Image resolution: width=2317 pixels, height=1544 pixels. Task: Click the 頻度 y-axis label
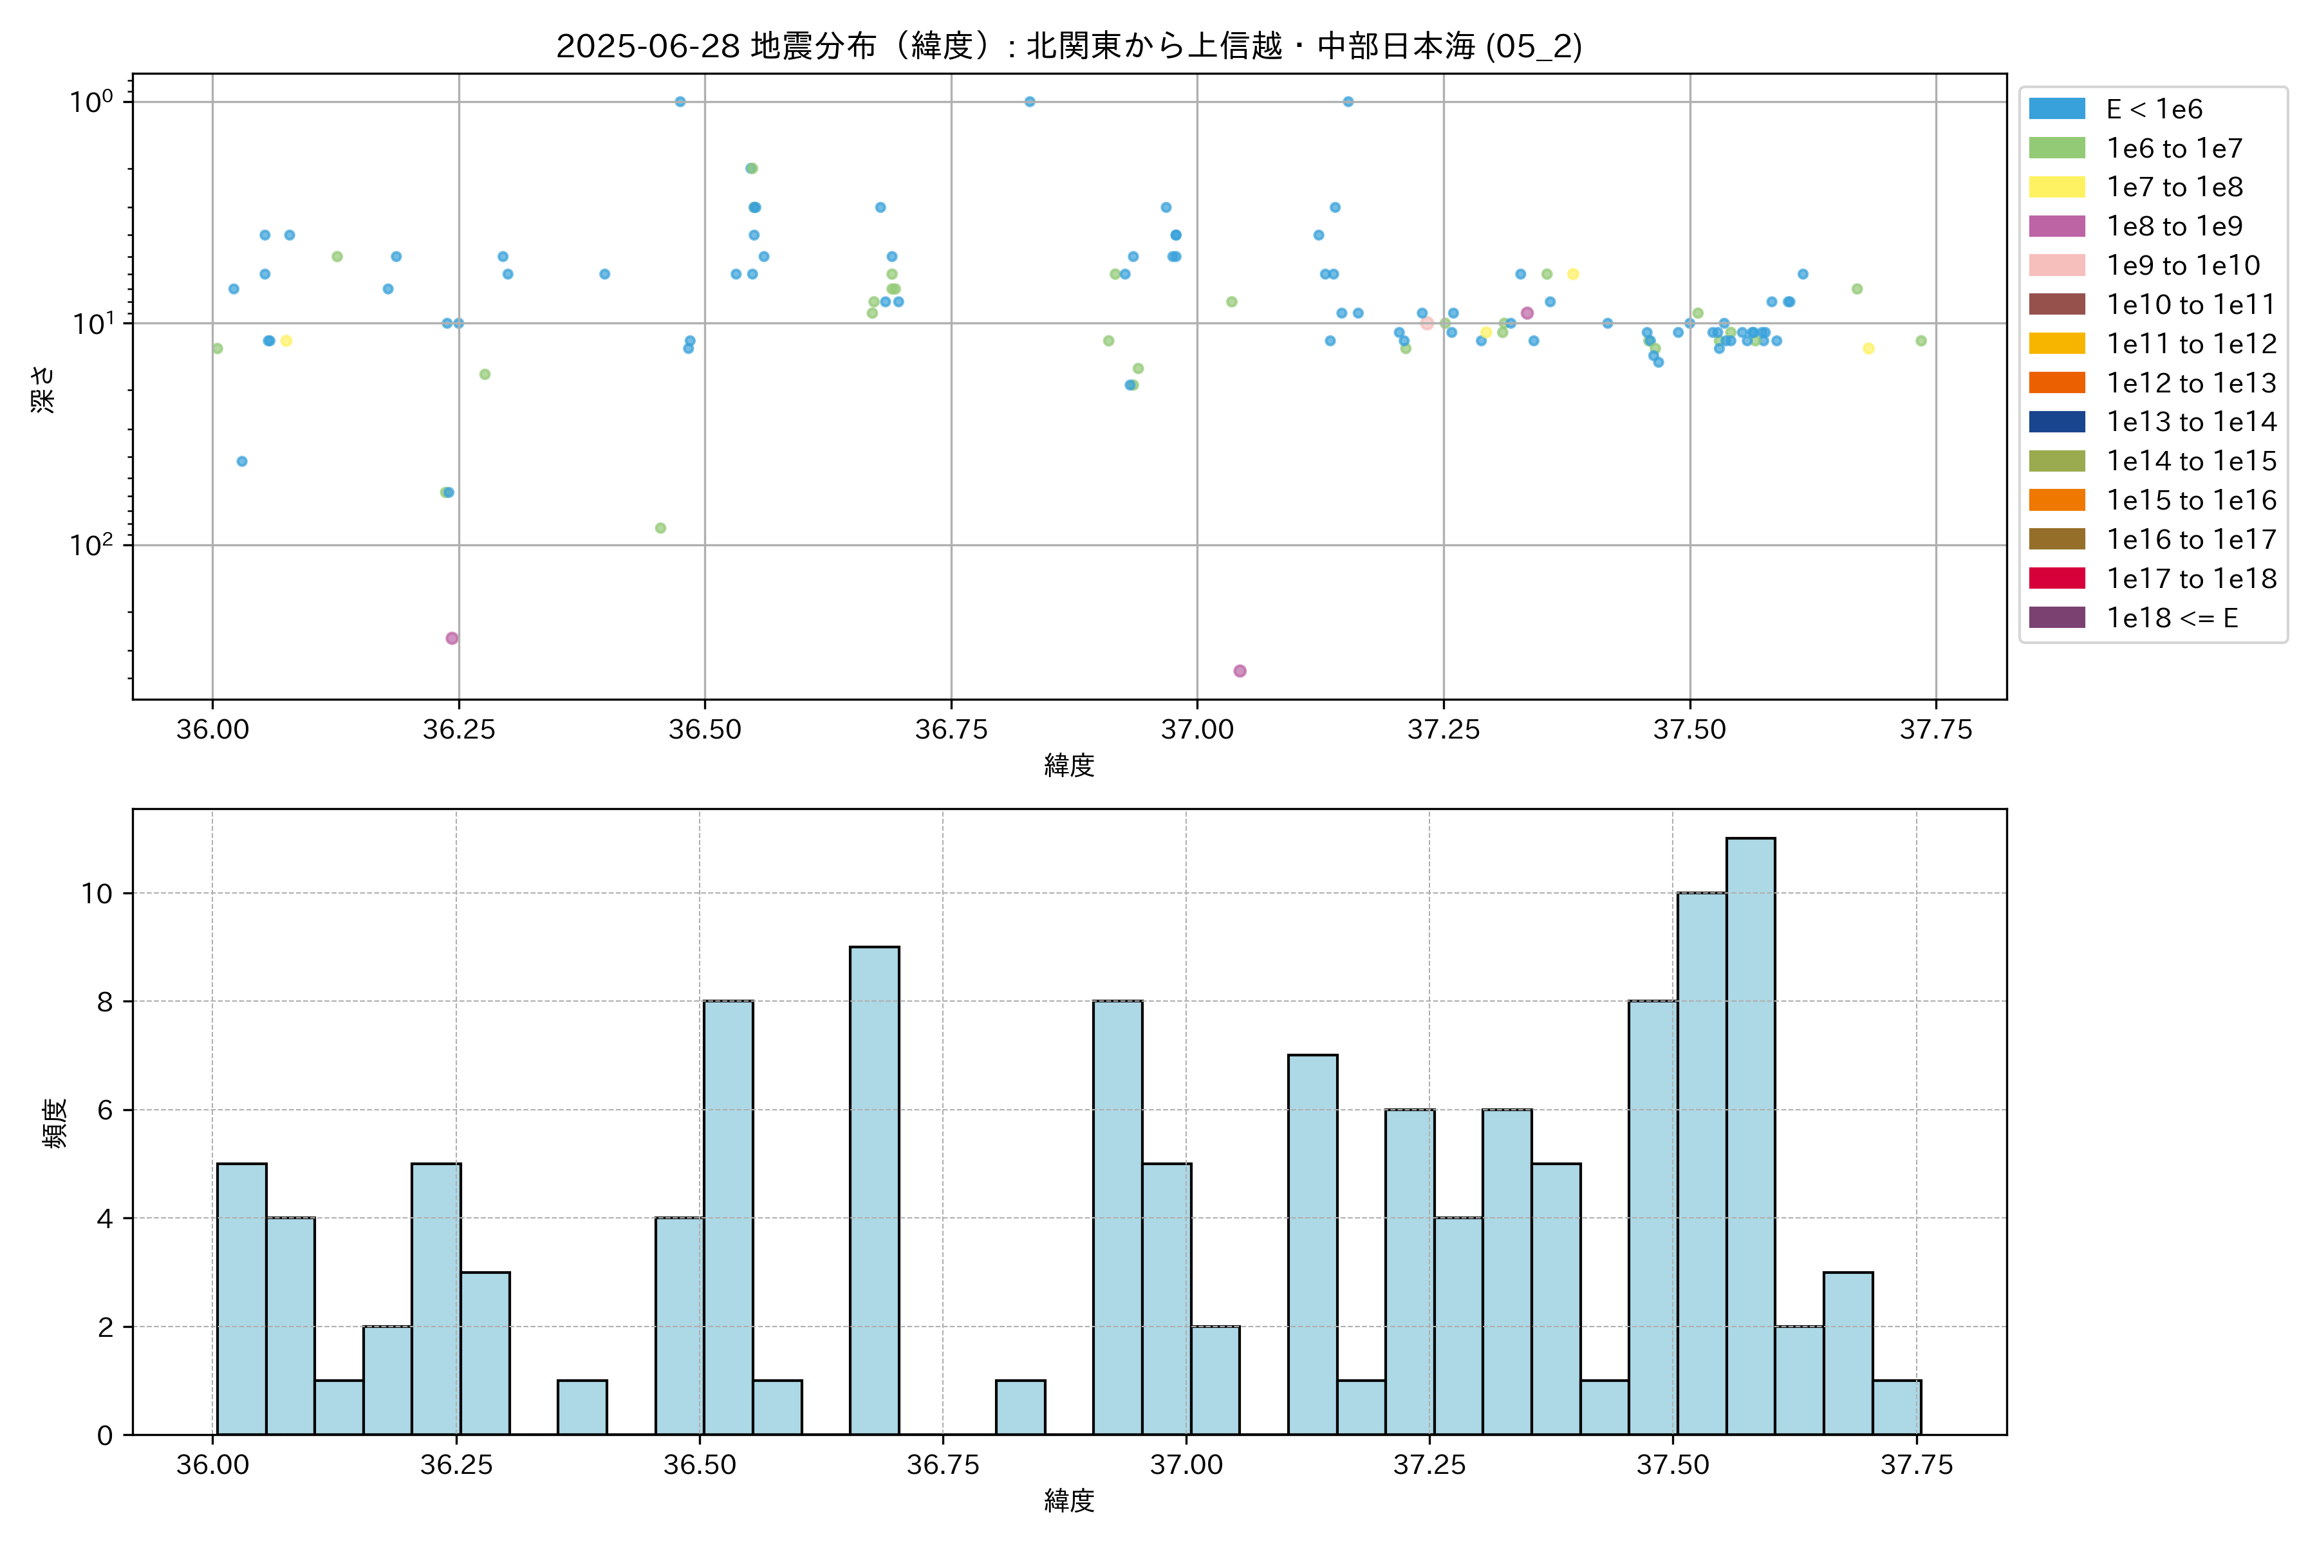click(x=55, y=1123)
